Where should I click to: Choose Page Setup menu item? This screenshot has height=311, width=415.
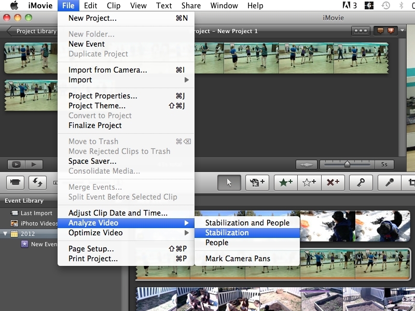pos(126,249)
